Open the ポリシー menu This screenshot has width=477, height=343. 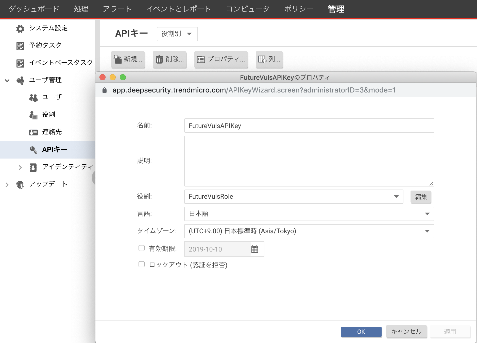coord(299,9)
